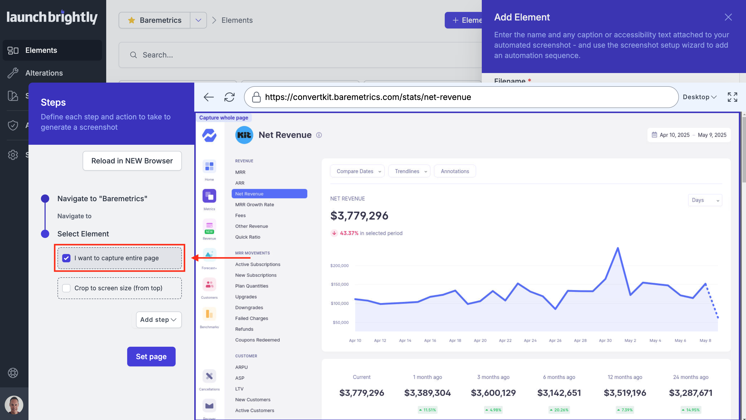The image size is (746, 420).
Task: Open the date range picker
Action: [x=689, y=135]
